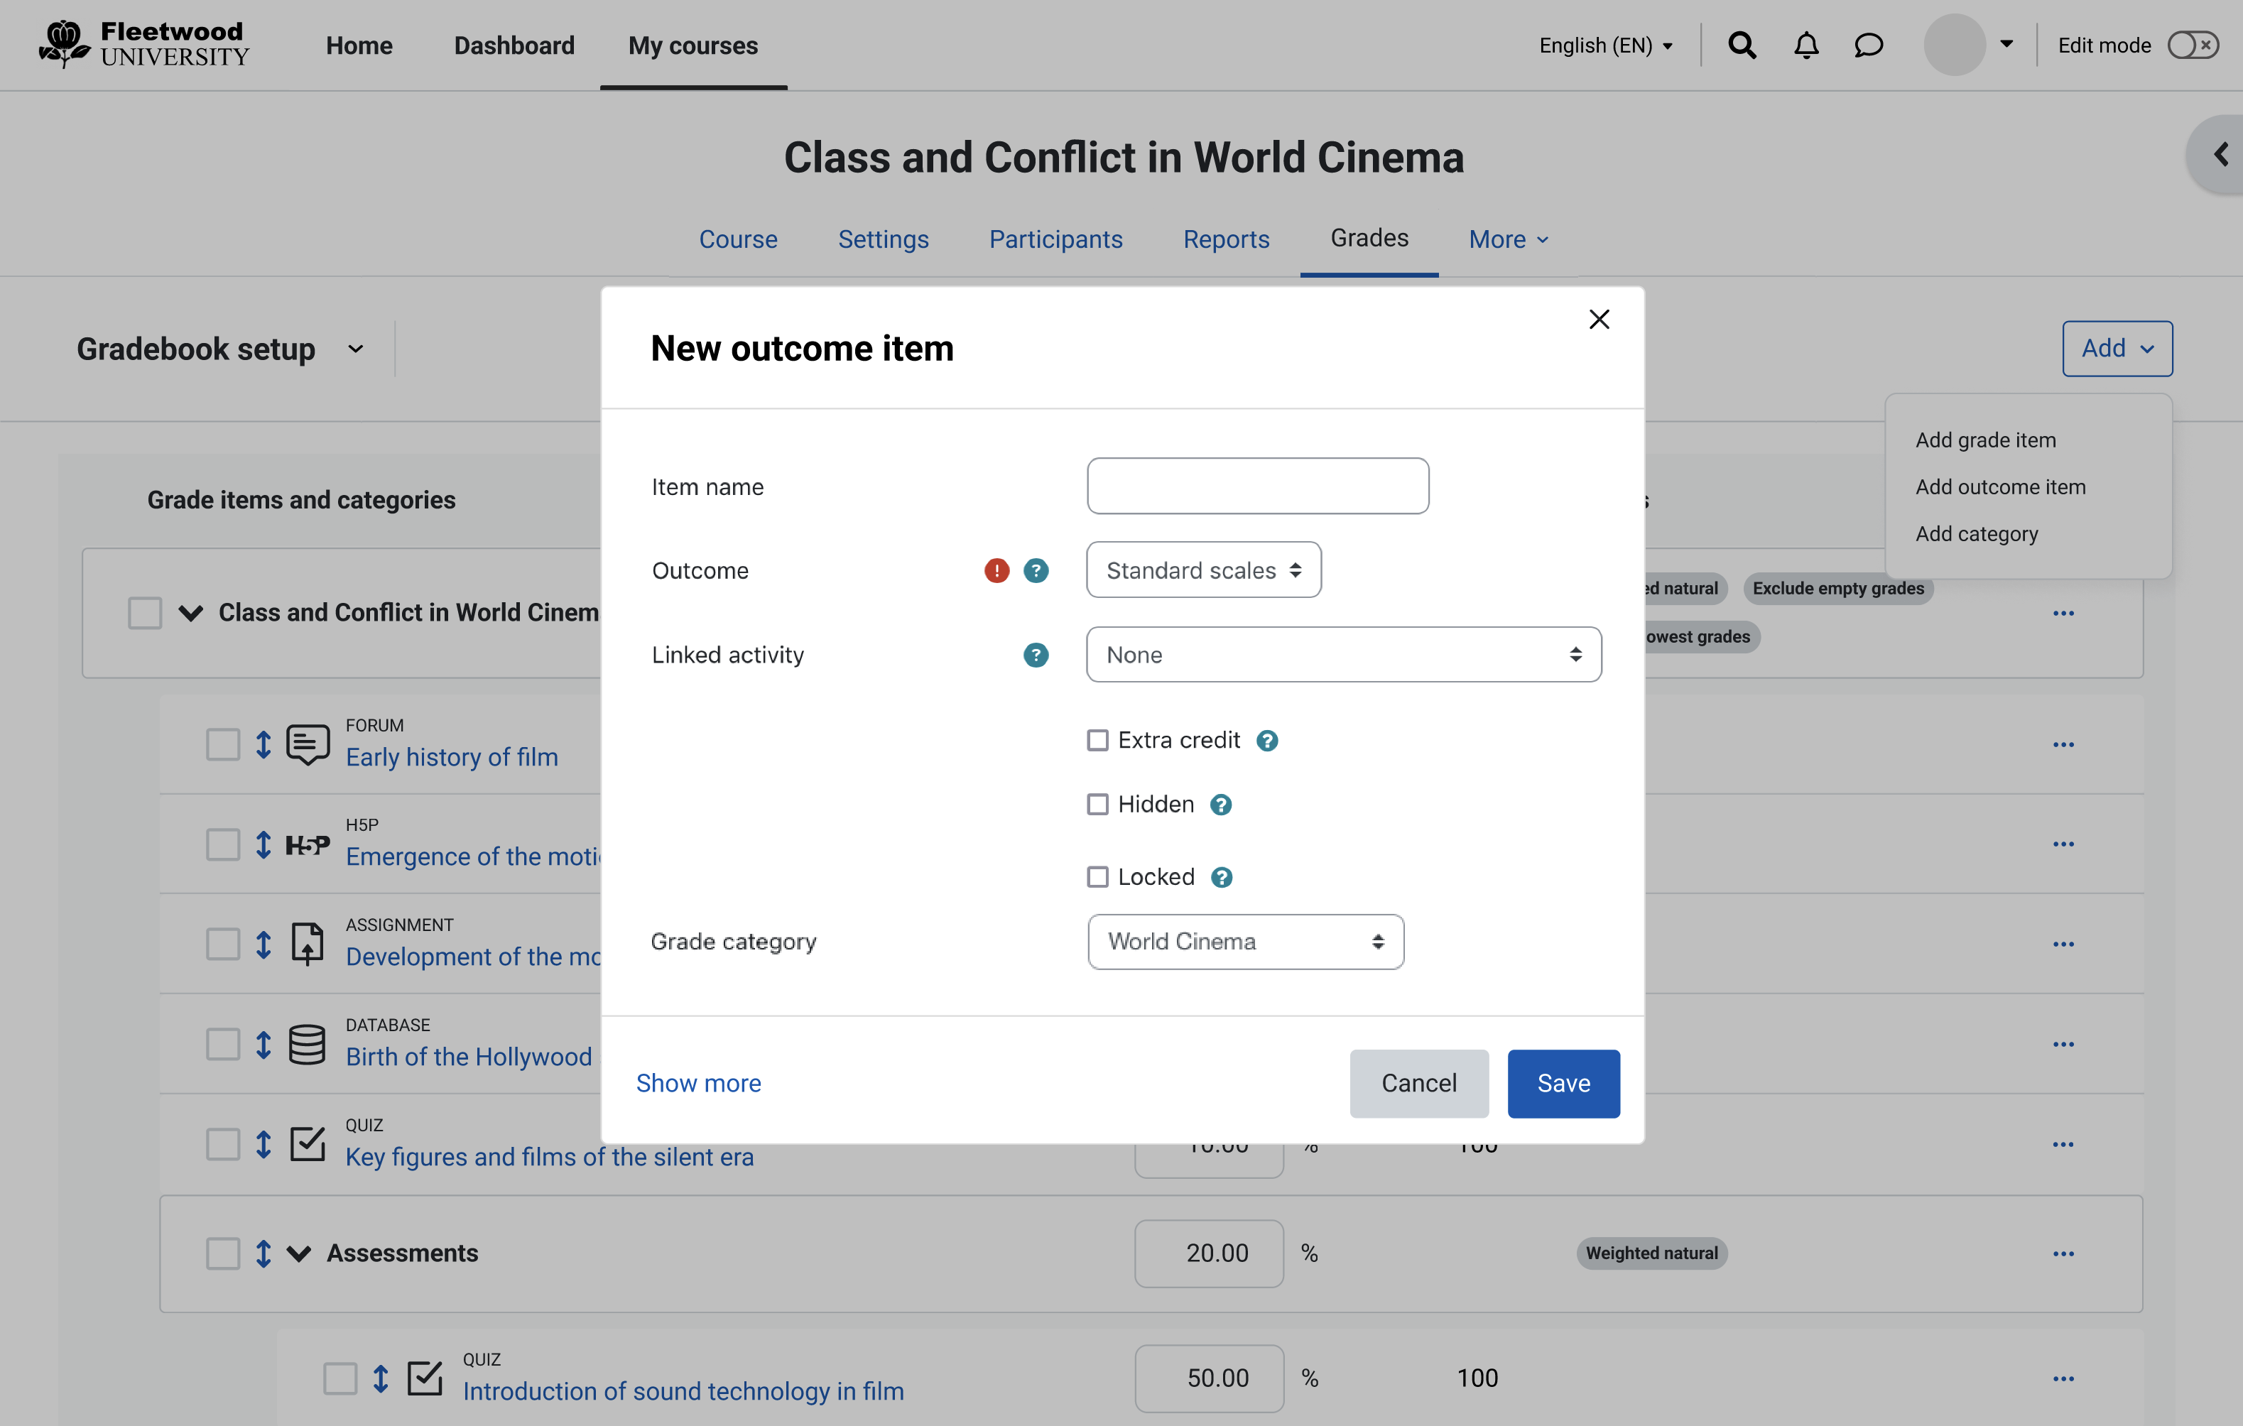Go to the Dashboard nav item
The width and height of the screenshot is (2243, 1426).
coord(514,45)
